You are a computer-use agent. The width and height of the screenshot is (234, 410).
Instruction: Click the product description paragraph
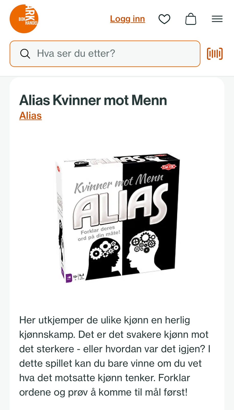[115, 356]
